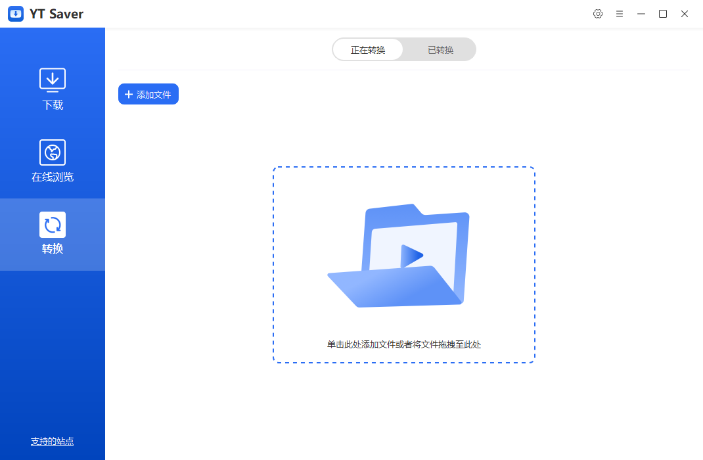The height and width of the screenshot is (460, 703).
Task: Switch to the 已转换 tab
Action: [440, 50]
